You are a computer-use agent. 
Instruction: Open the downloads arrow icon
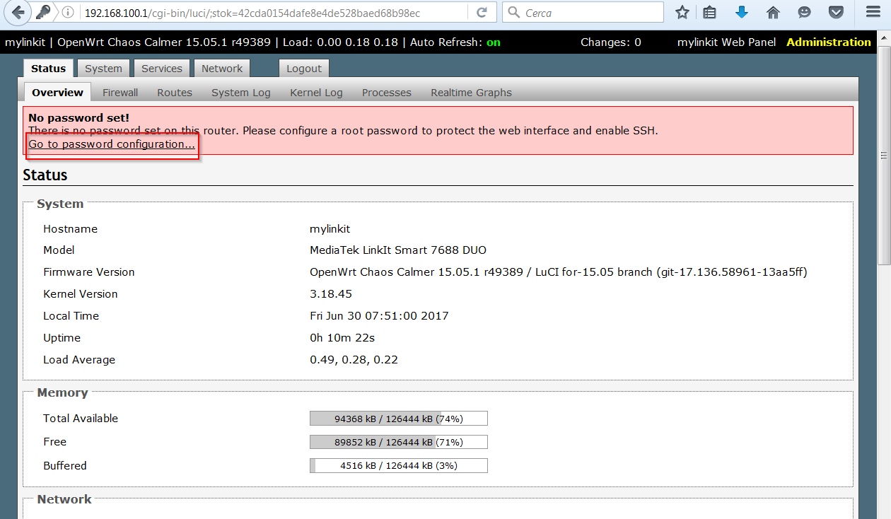pos(741,13)
